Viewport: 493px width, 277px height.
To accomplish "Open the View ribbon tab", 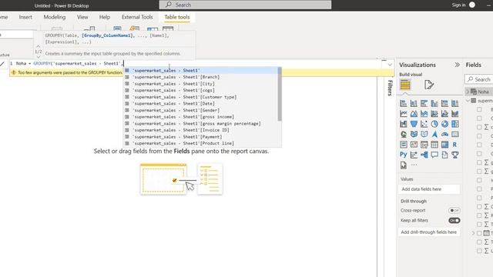I will coord(82,17).
